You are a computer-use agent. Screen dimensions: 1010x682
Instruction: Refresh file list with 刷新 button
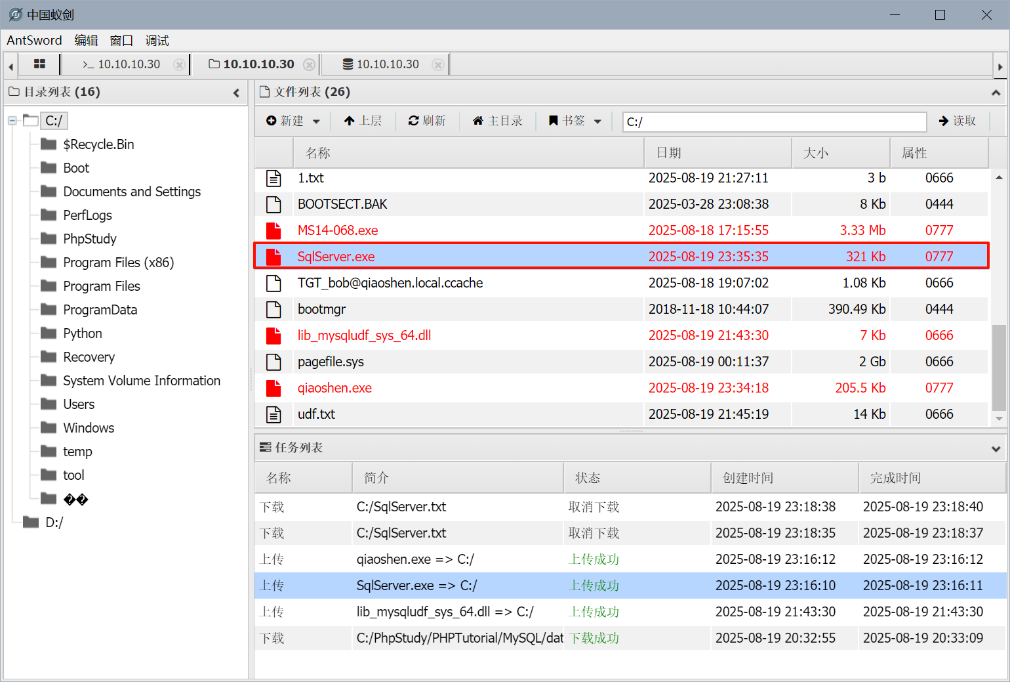coord(427,121)
